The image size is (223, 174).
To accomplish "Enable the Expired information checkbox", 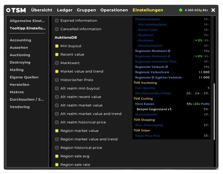I will (x=57, y=20).
